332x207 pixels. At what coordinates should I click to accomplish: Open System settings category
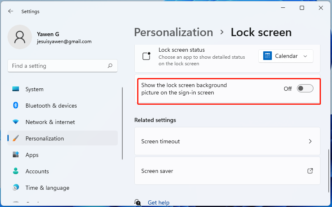click(63, 89)
